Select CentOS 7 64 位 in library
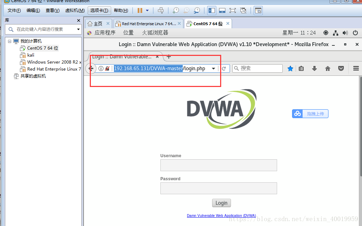This screenshot has height=226, width=362. (x=43, y=48)
